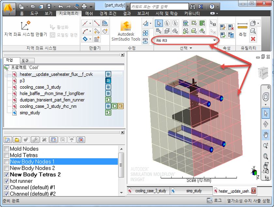Click the steering wheel navigation icon
The height and width of the screenshot is (207, 274).
[x=266, y=97]
